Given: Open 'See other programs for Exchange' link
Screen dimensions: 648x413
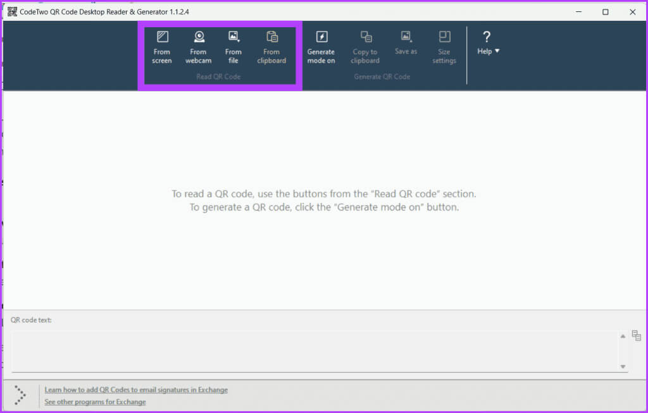Looking at the screenshot, I should pos(95,402).
